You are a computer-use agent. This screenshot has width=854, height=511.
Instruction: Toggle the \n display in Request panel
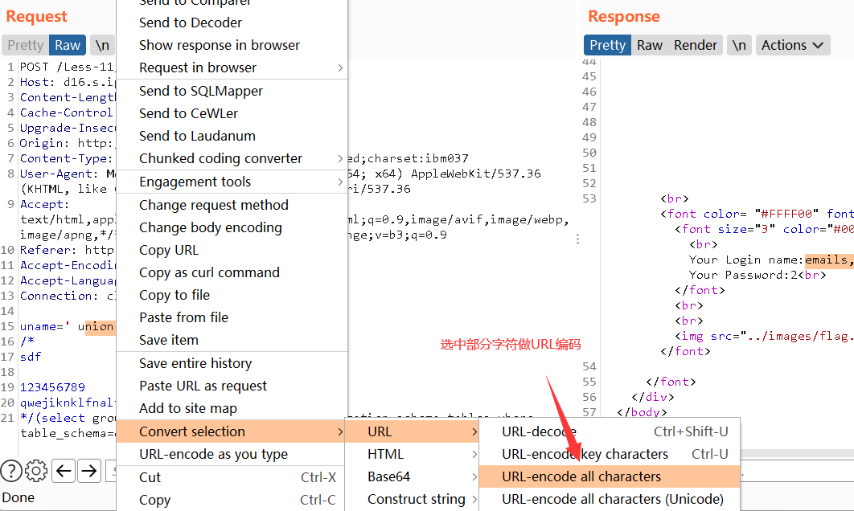[101, 46]
